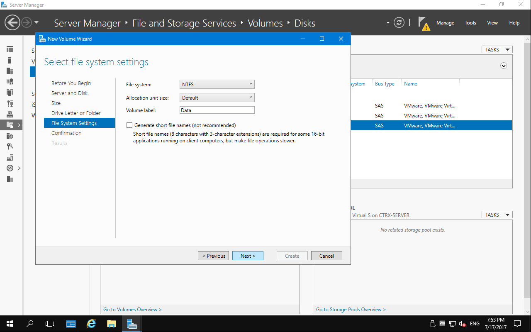Maximize the New Volume Wizard window
Viewport: 531px width, 332px height.
coord(322,39)
